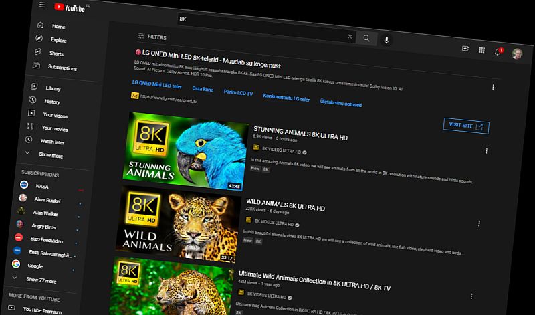
Task: Follow the Konkurentsitu LG teler link
Action: click(x=286, y=98)
